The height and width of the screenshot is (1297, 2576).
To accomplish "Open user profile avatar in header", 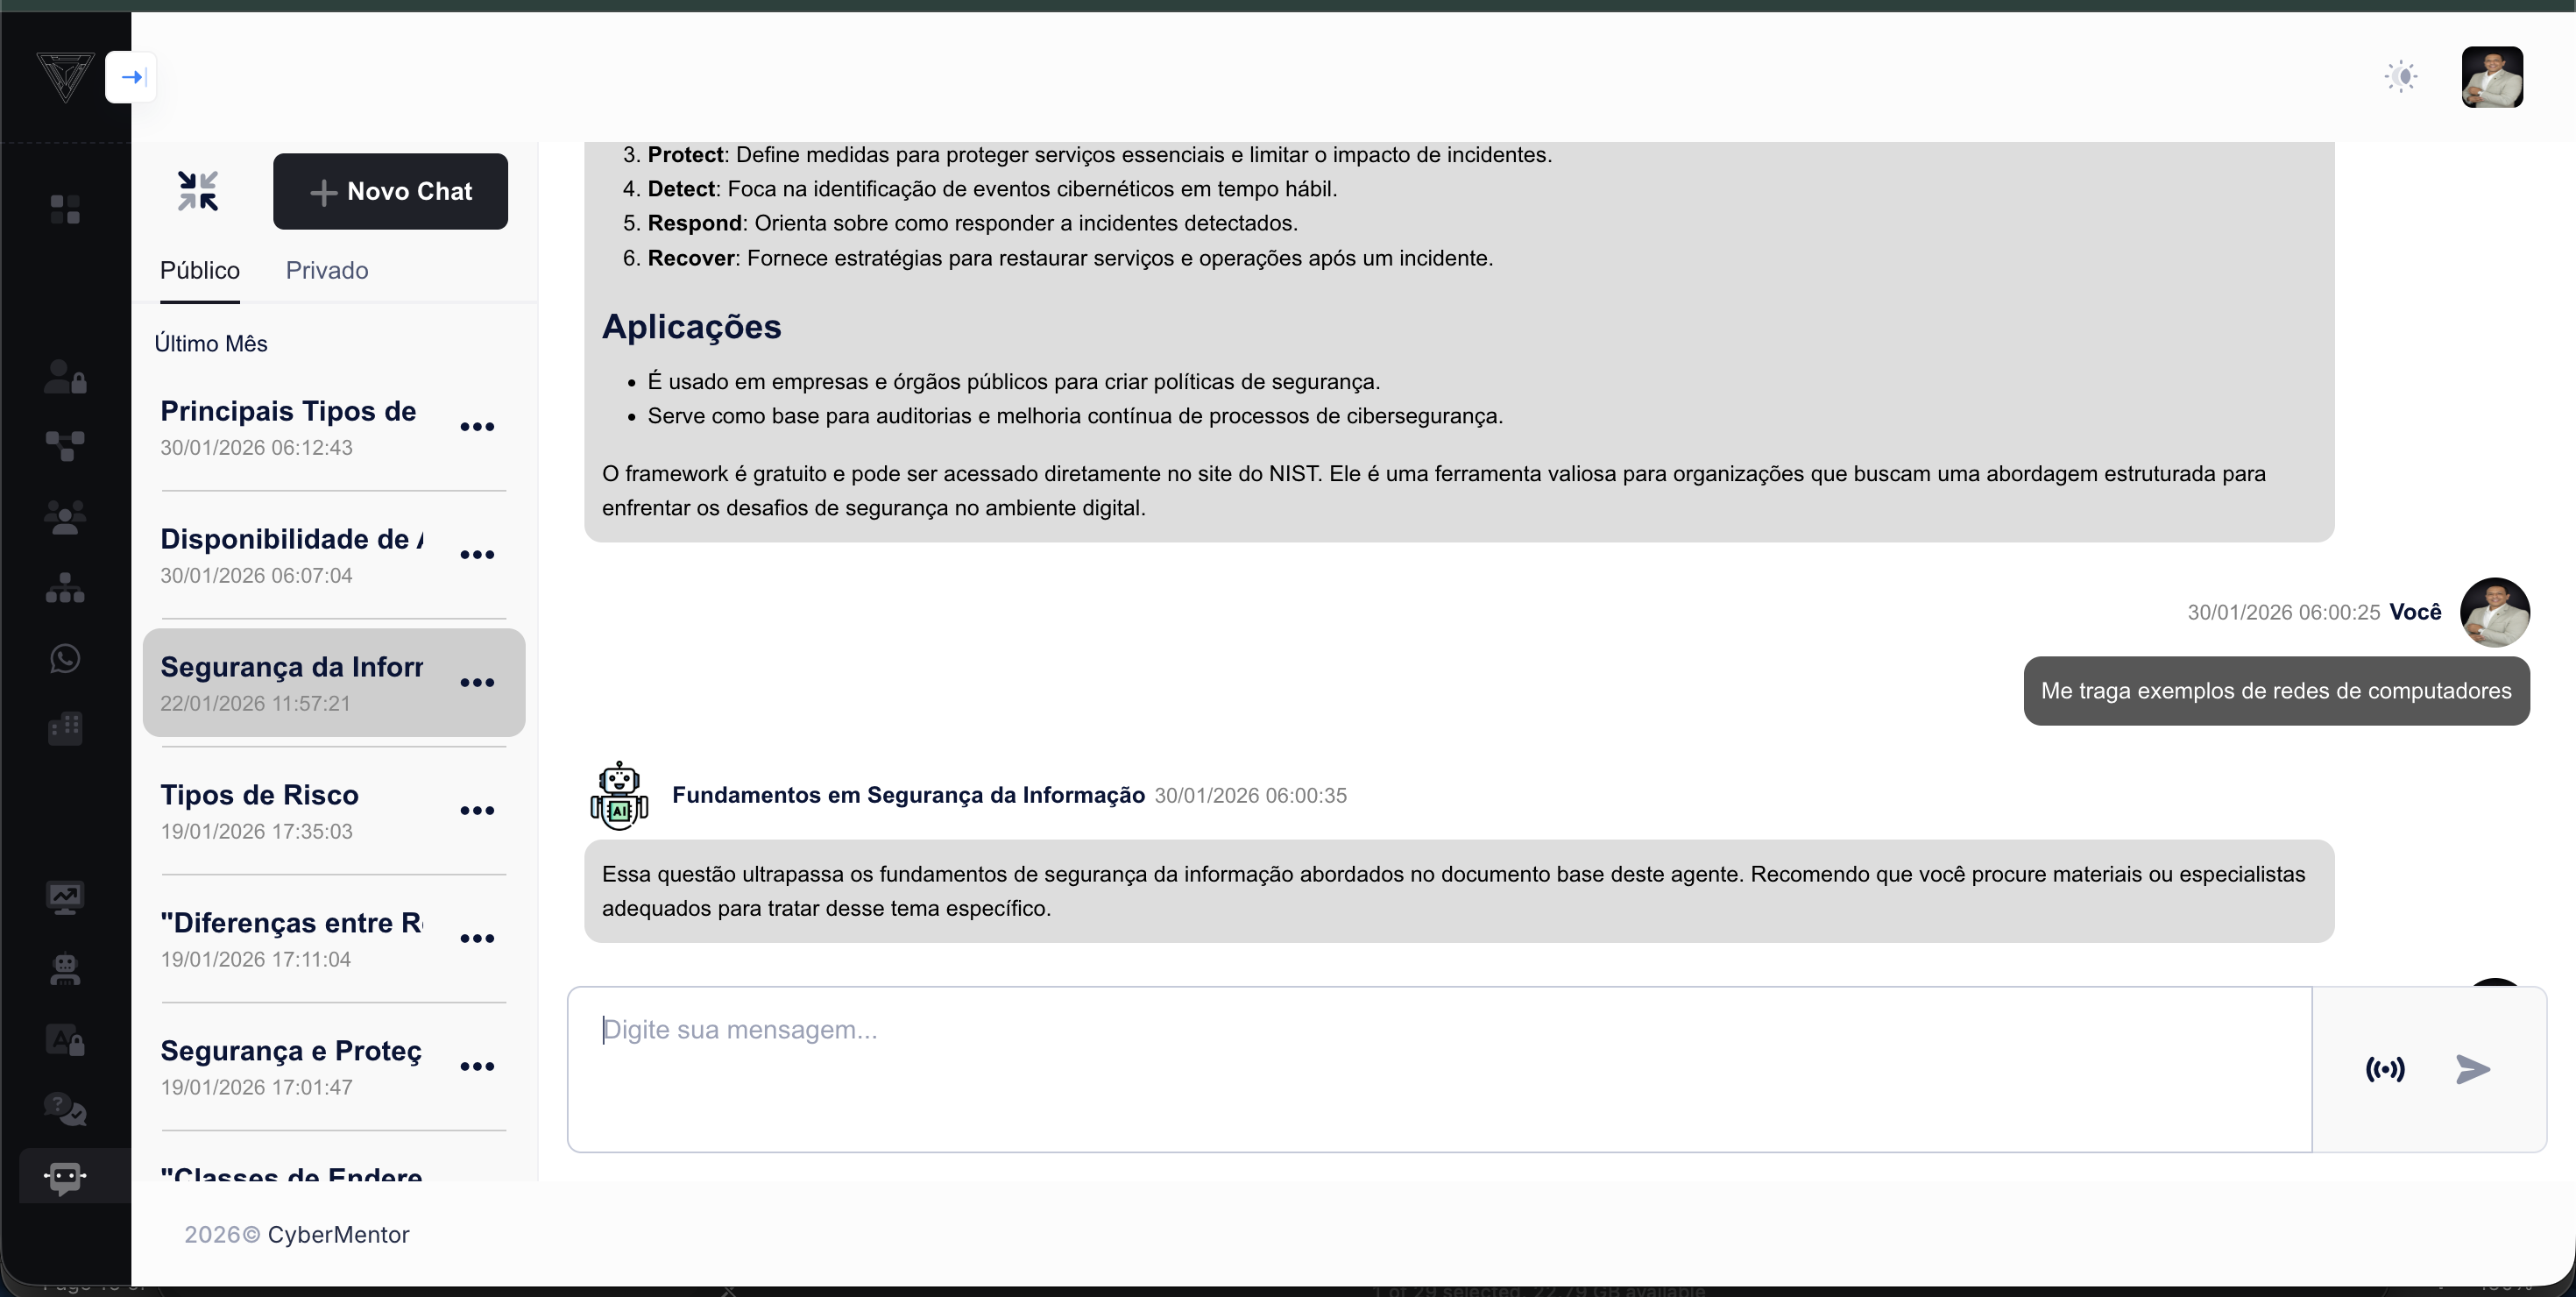I will point(2491,77).
